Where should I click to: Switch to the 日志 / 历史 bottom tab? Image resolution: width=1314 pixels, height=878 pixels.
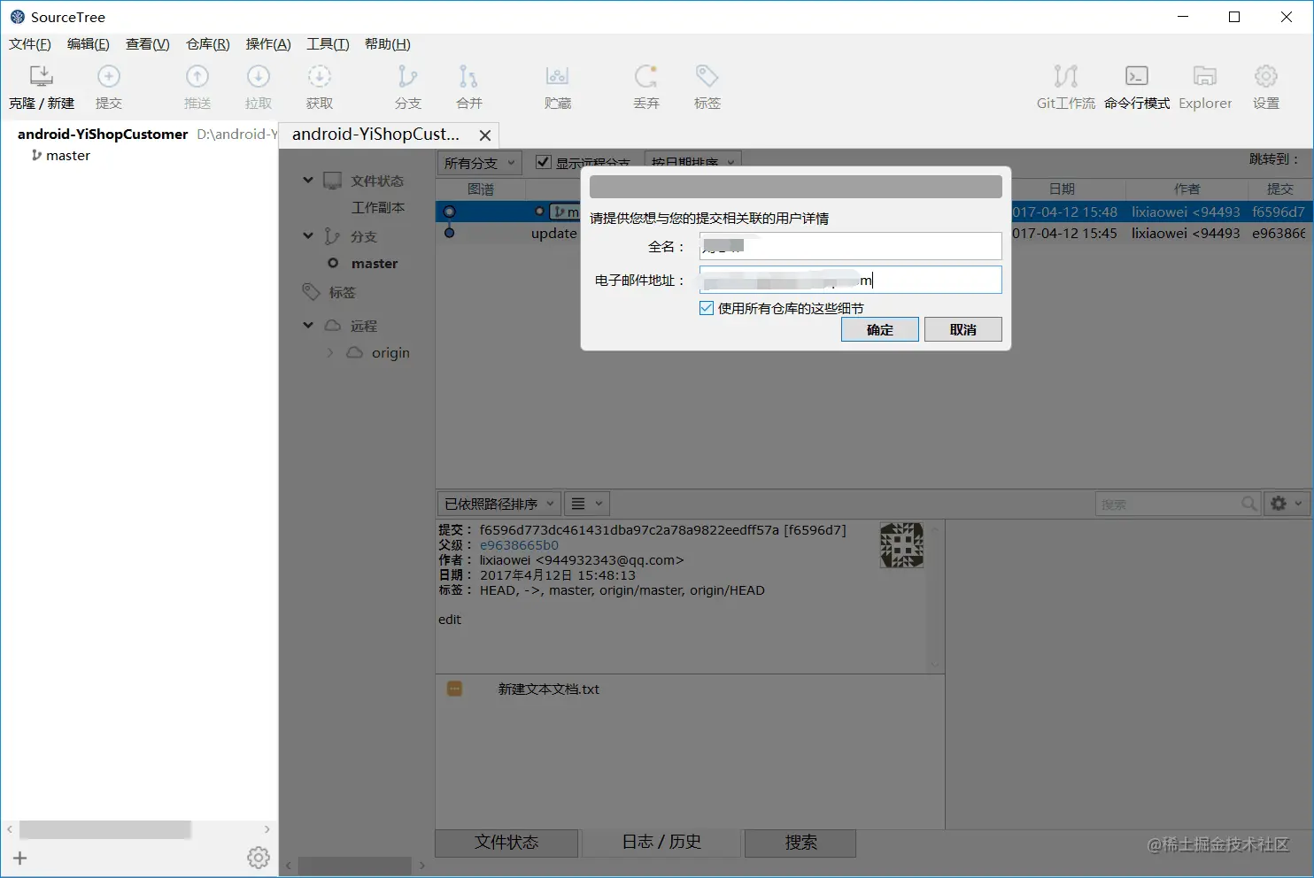point(661,843)
